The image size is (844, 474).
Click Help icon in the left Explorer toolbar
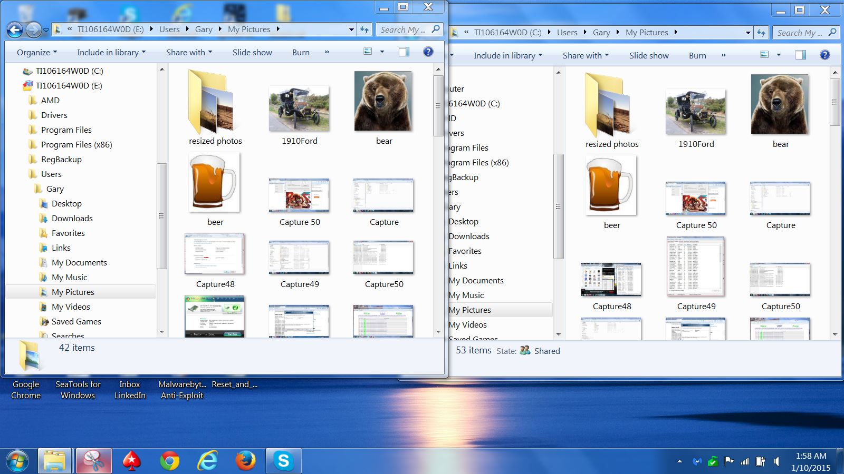coord(428,52)
